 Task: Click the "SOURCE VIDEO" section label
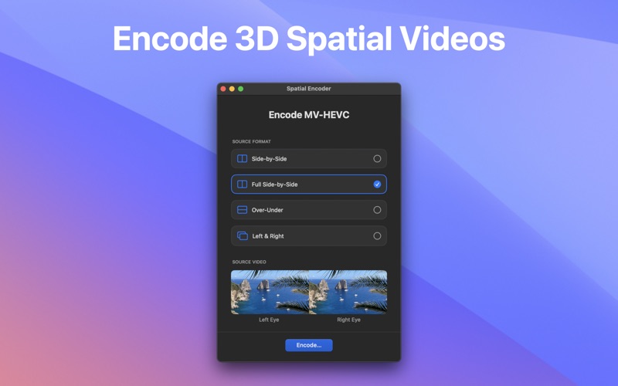249,262
